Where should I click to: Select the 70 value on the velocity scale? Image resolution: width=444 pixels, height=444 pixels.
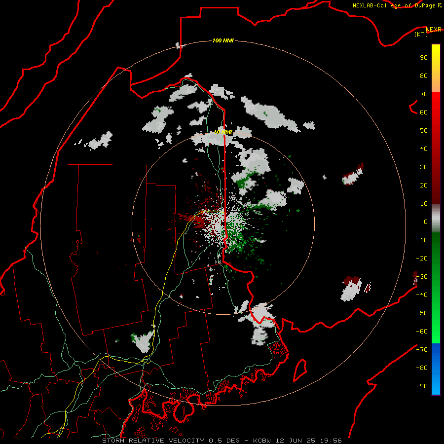[x=424, y=94]
